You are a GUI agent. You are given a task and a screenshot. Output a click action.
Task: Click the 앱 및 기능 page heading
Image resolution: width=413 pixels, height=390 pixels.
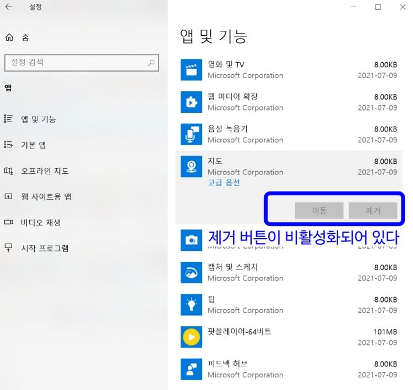pos(214,36)
